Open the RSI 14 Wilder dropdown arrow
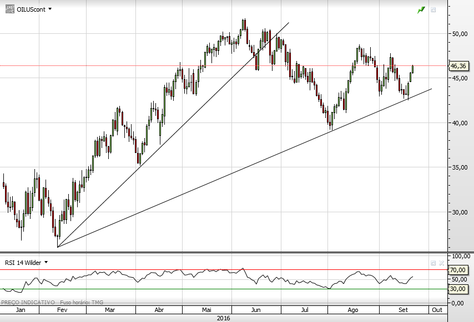474x322 pixels. coord(46,262)
